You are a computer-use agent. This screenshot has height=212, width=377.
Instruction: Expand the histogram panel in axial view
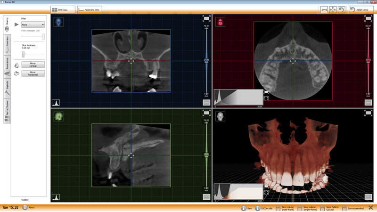point(266,98)
